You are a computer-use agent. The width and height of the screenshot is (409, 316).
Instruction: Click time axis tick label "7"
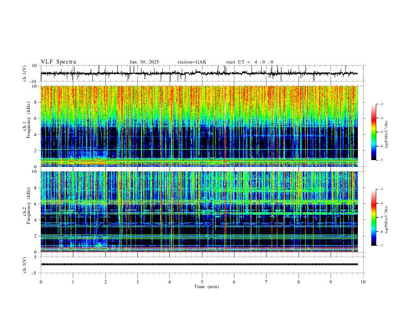(266, 282)
